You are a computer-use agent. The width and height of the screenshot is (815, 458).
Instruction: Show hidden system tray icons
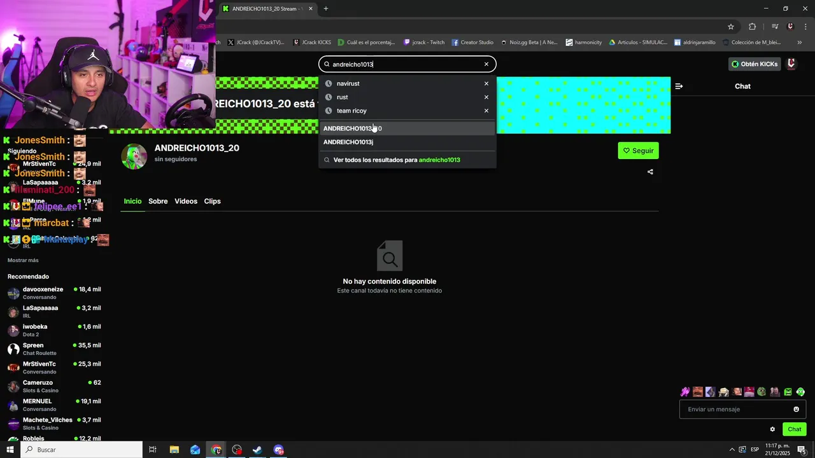(x=732, y=450)
